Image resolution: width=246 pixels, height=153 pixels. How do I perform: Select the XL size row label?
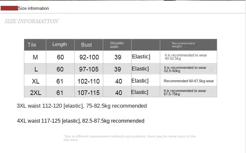tap(36, 81)
